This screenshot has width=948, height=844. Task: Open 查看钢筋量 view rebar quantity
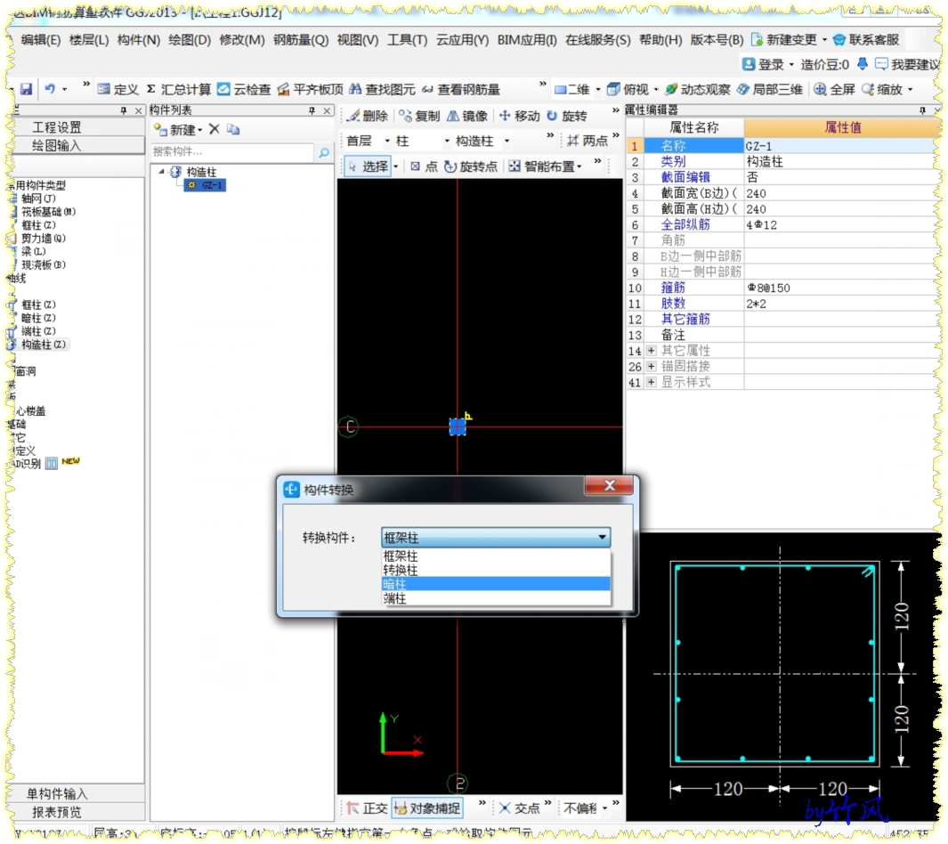461,89
